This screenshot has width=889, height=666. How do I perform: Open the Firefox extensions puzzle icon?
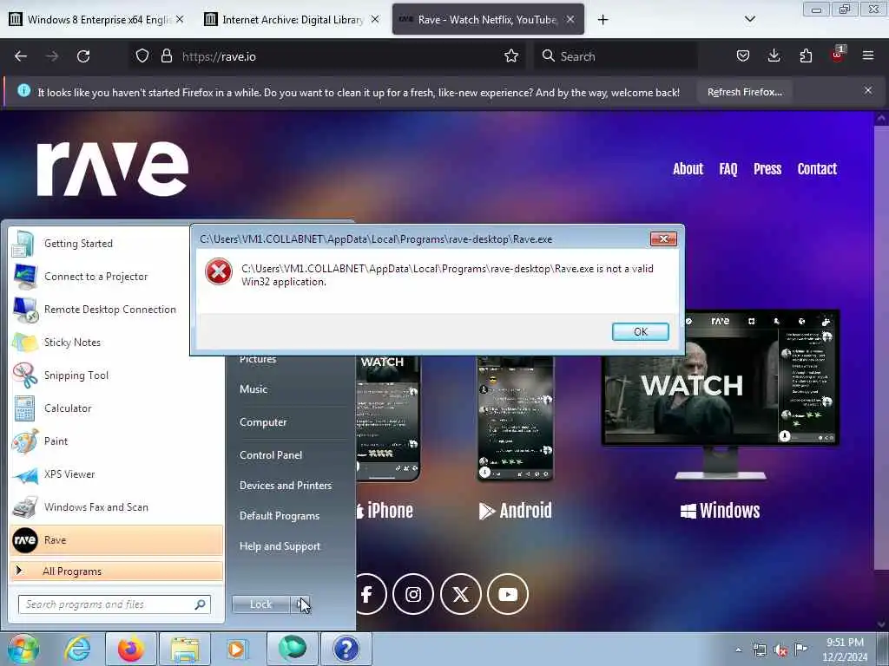(806, 56)
